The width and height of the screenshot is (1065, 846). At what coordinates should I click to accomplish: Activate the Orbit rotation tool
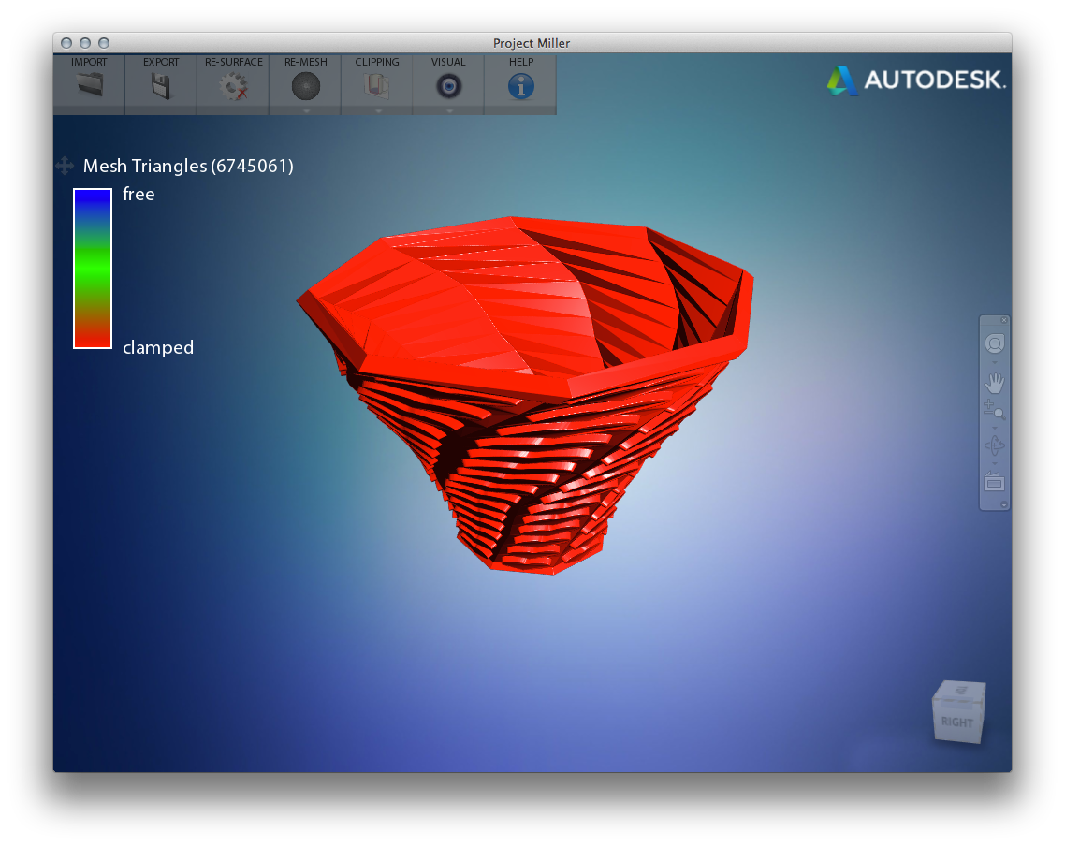pyautogui.click(x=994, y=445)
